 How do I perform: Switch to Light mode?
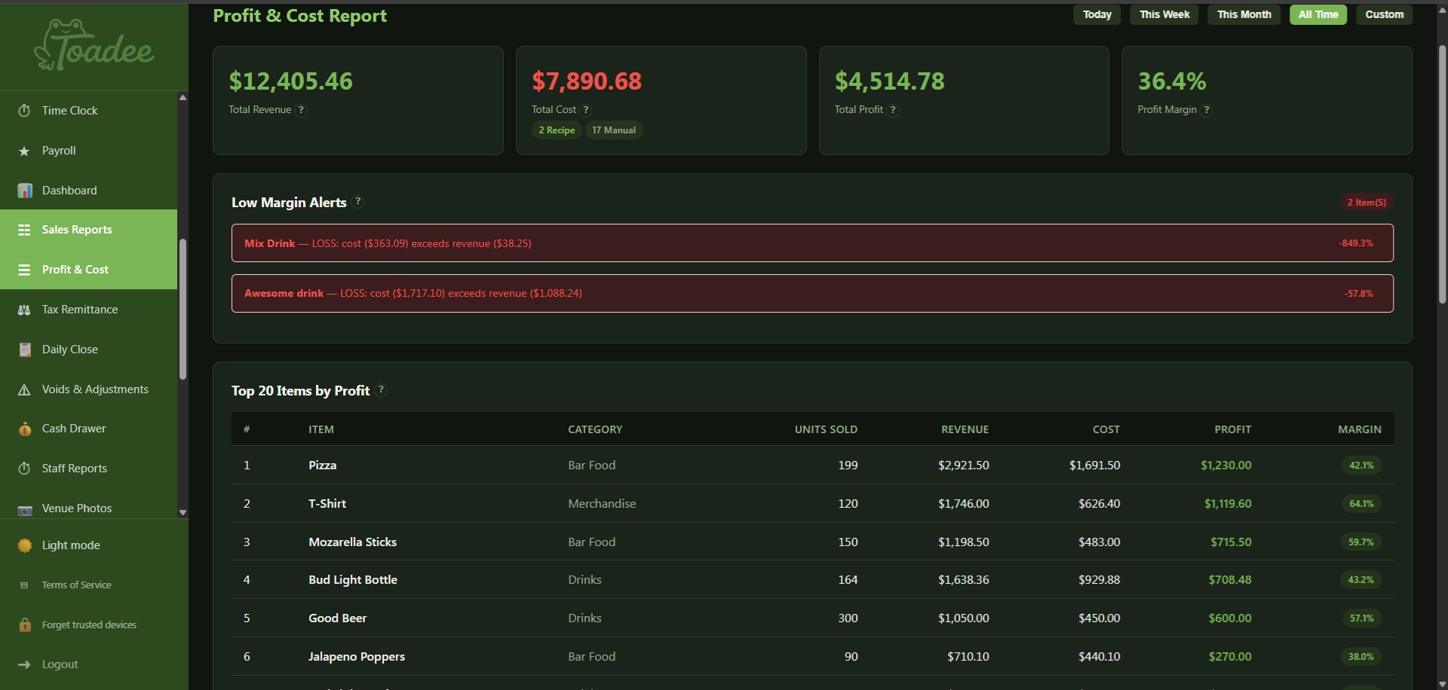tap(94, 545)
